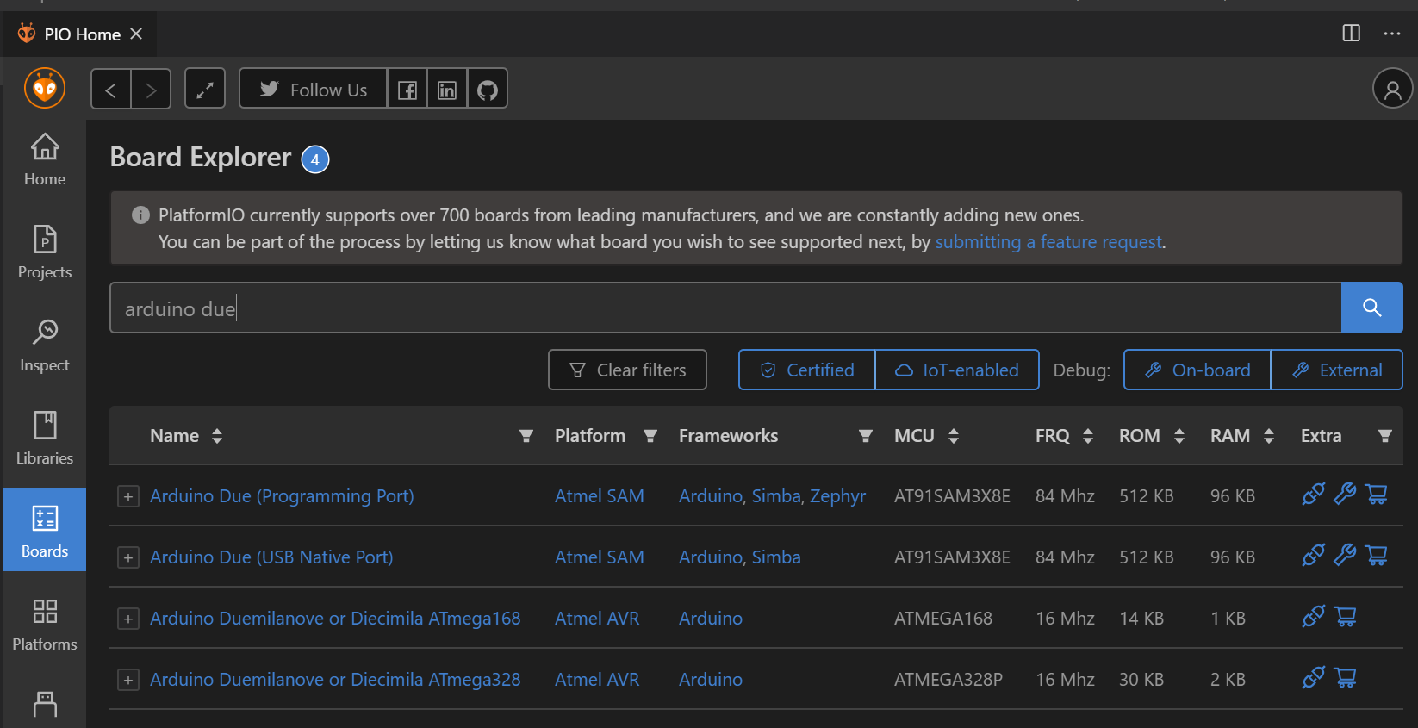Open the LinkedIn icon link
This screenshot has height=728, width=1418.
(447, 90)
